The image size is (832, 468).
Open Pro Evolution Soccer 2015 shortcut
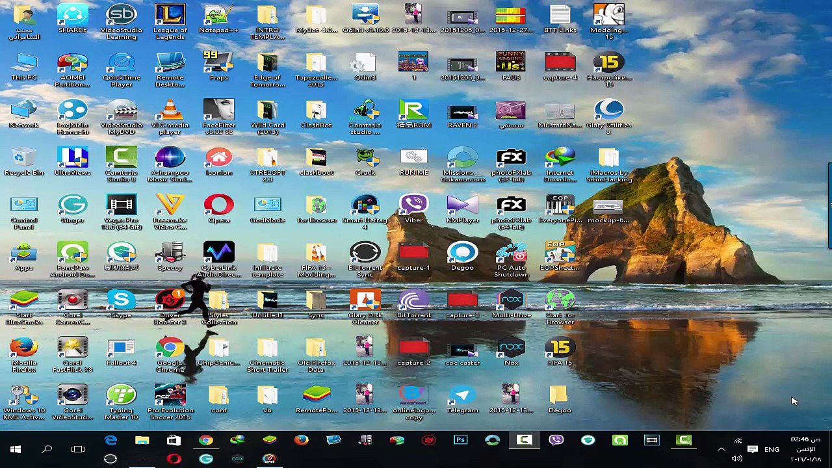[170, 402]
